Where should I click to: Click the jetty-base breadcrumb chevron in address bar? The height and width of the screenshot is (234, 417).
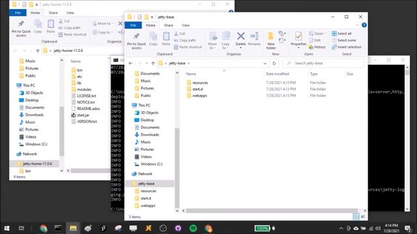(188, 64)
